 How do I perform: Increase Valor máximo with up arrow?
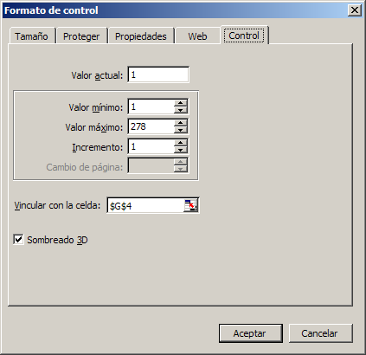click(181, 123)
